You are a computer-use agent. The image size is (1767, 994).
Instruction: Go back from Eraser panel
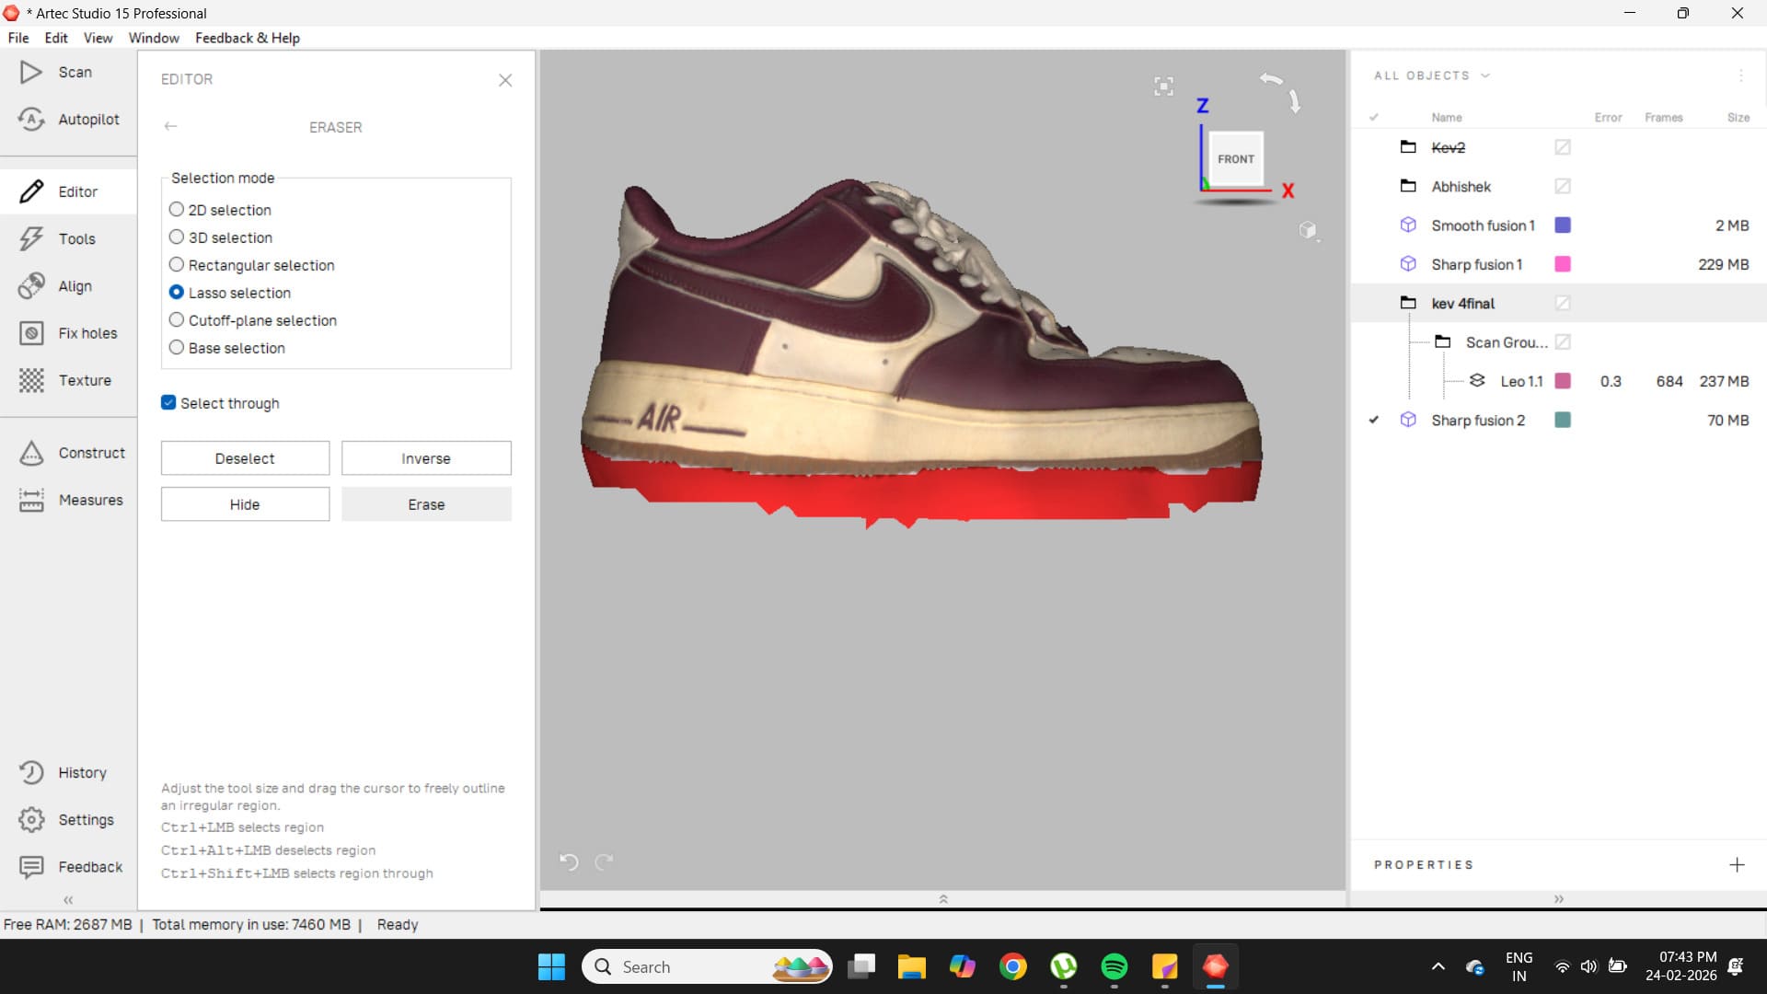[x=170, y=127]
